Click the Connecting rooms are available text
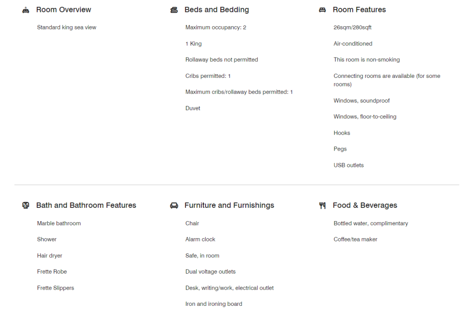This screenshot has height=310, width=471. pos(387,76)
